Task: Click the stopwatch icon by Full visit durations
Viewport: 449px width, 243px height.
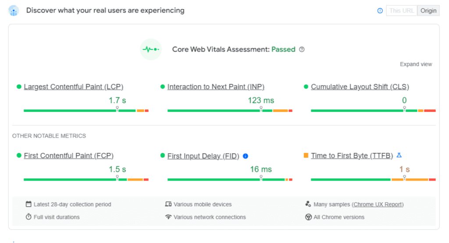Action: (x=29, y=217)
